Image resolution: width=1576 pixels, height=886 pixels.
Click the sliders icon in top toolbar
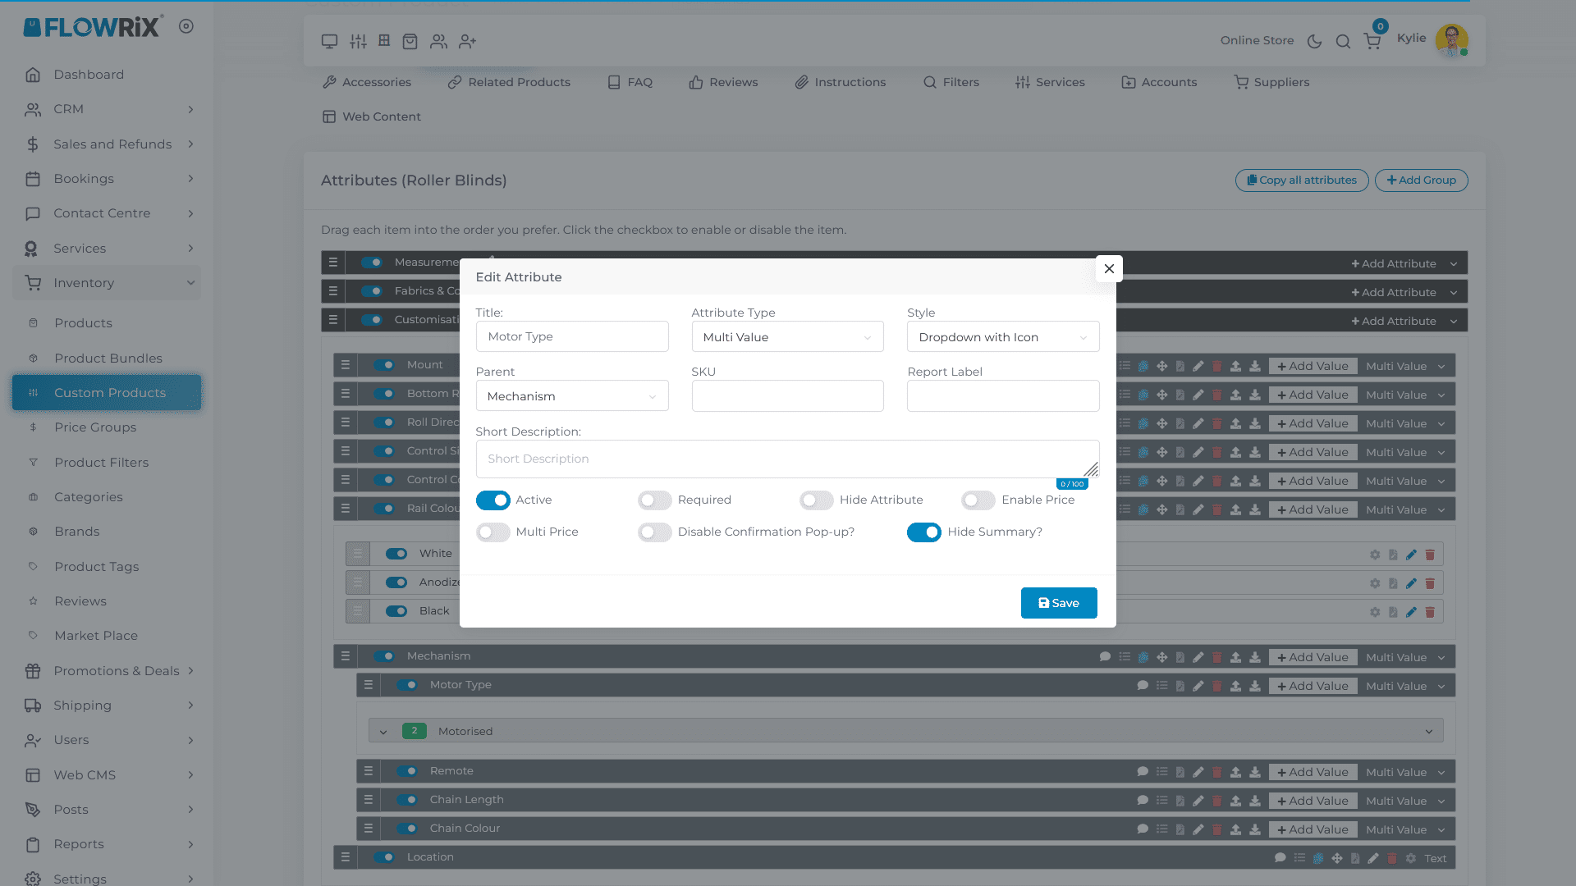point(358,41)
